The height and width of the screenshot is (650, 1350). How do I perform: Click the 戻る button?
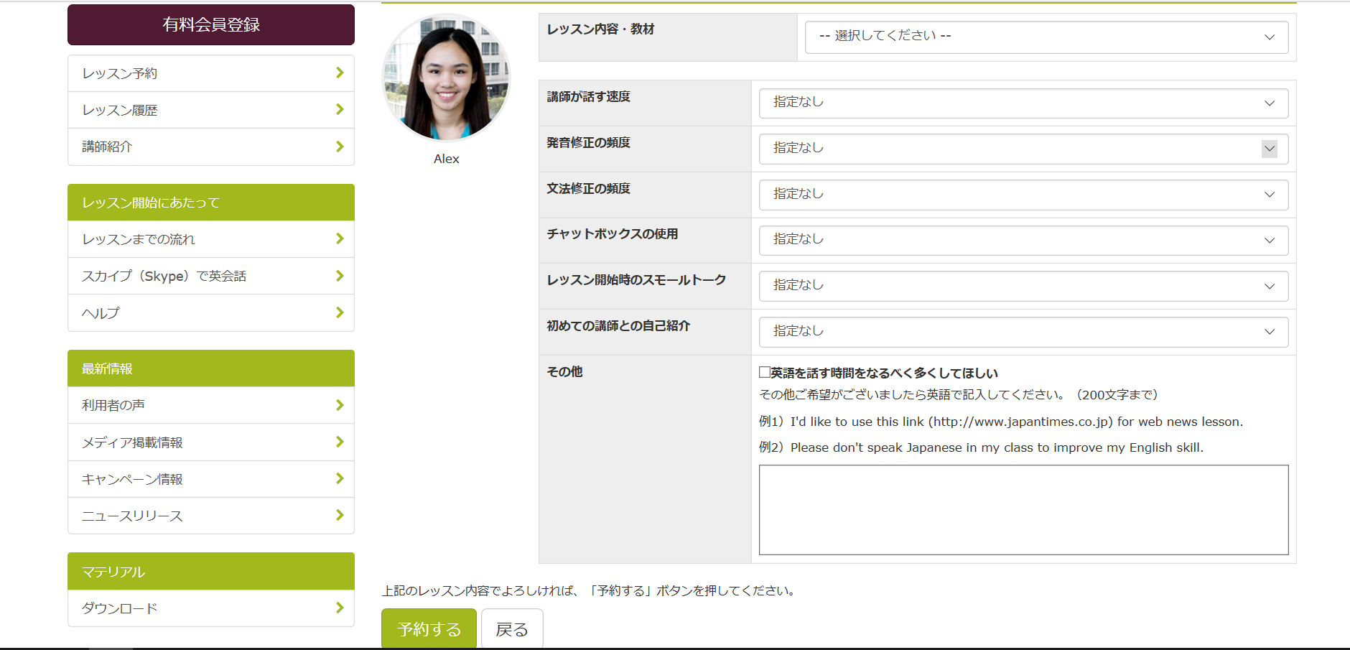tap(511, 629)
